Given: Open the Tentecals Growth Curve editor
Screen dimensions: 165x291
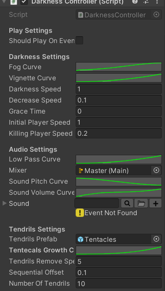Looking at the screenshot, I should (x=119, y=250).
